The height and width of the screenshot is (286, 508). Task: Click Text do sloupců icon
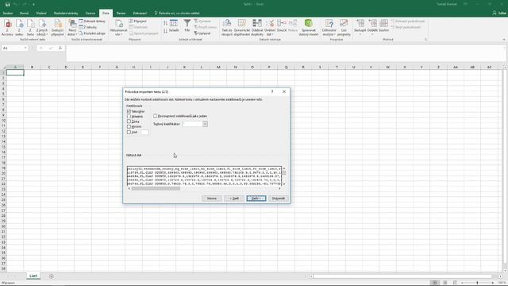click(x=227, y=27)
